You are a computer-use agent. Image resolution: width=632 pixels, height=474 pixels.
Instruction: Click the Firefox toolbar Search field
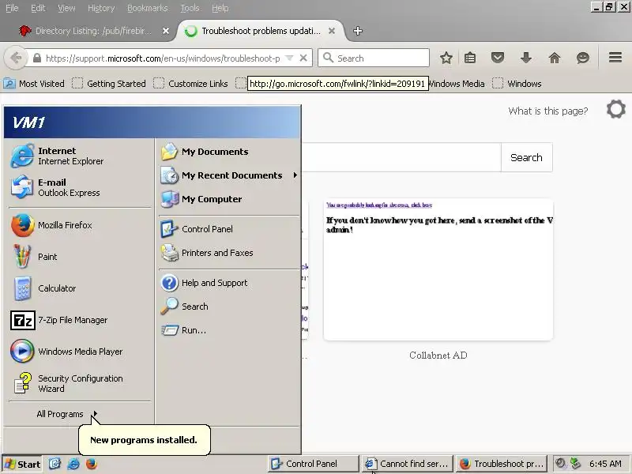coord(374,58)
